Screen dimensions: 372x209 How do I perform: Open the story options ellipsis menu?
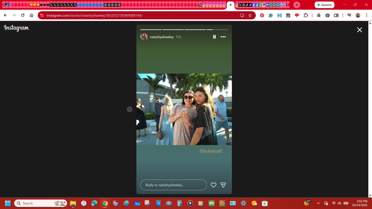223,37
